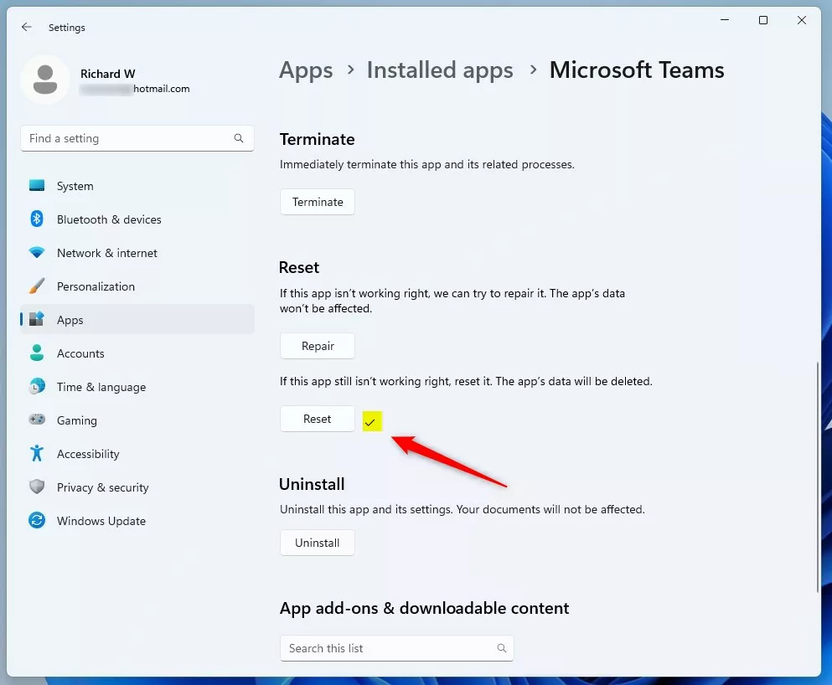The width and height of the screenshot is (832, 685).
Task: Select Windows Update
Action: pyautogui.click(x=137, y=521)
